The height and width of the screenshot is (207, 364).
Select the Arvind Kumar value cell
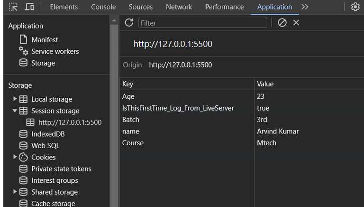click(x=278, y=132)
